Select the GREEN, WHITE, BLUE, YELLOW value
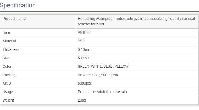 [103, 66]
